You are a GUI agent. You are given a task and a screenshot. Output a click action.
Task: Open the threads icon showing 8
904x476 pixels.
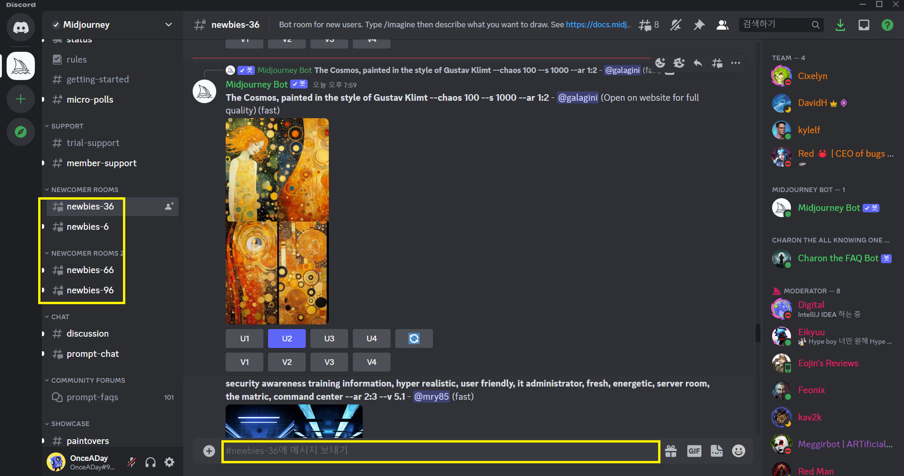[x=649, y=25]
